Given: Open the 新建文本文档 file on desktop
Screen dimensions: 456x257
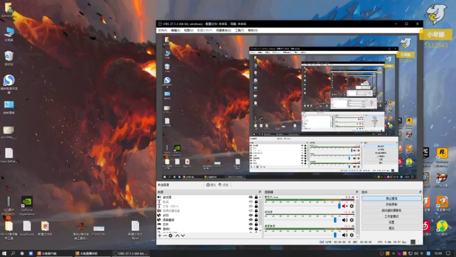Looking at the screenshot, I should click(x=135, y=230).
